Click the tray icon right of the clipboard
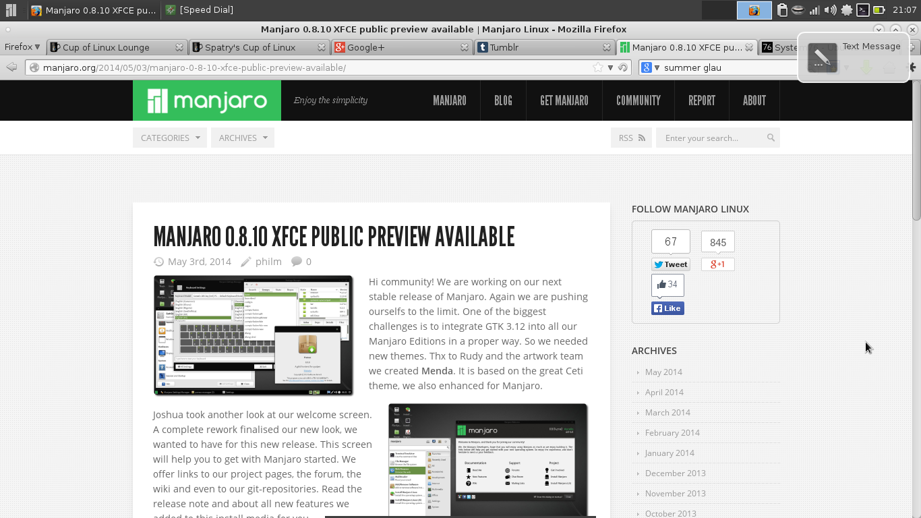Image resolution: width=921 pixels, height=518 pixels. click(x=798, y=10)
